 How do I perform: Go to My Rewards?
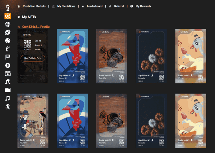(143, 6)
